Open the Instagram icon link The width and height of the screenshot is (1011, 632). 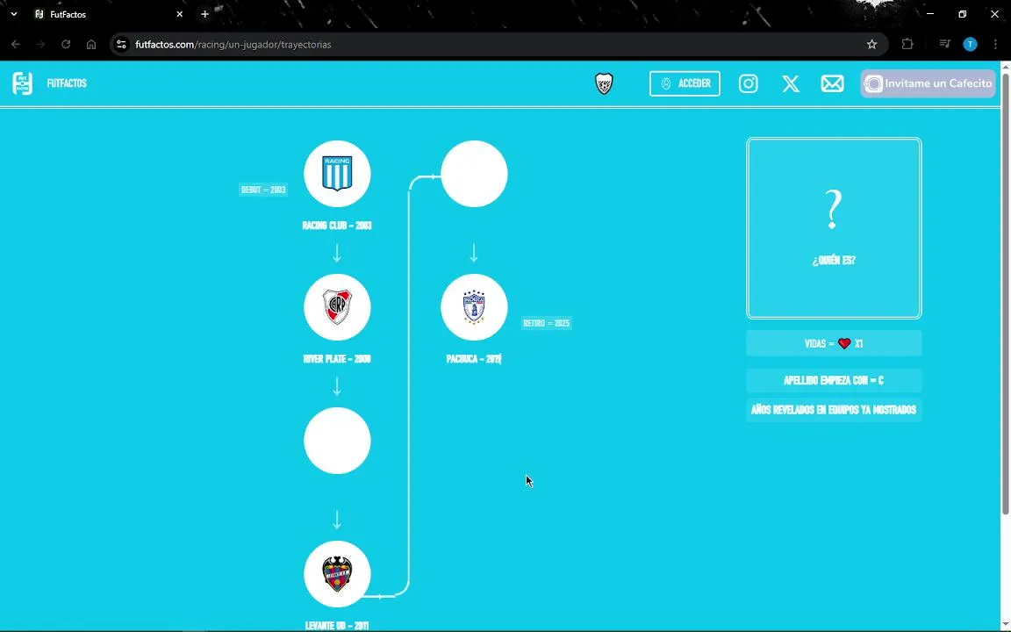point(748,83)
